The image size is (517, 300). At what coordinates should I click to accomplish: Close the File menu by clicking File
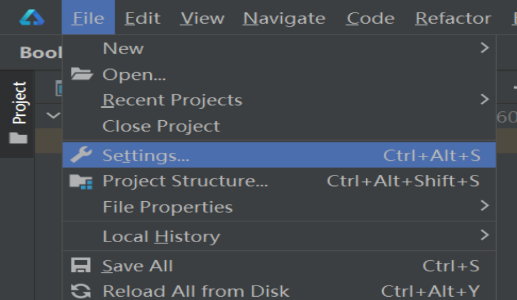click(88, 18)
